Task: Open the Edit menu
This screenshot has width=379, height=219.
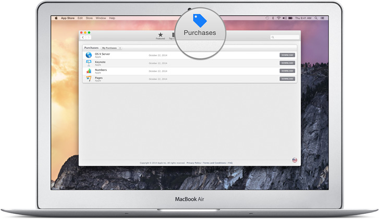Action: [x=80, y=18]
